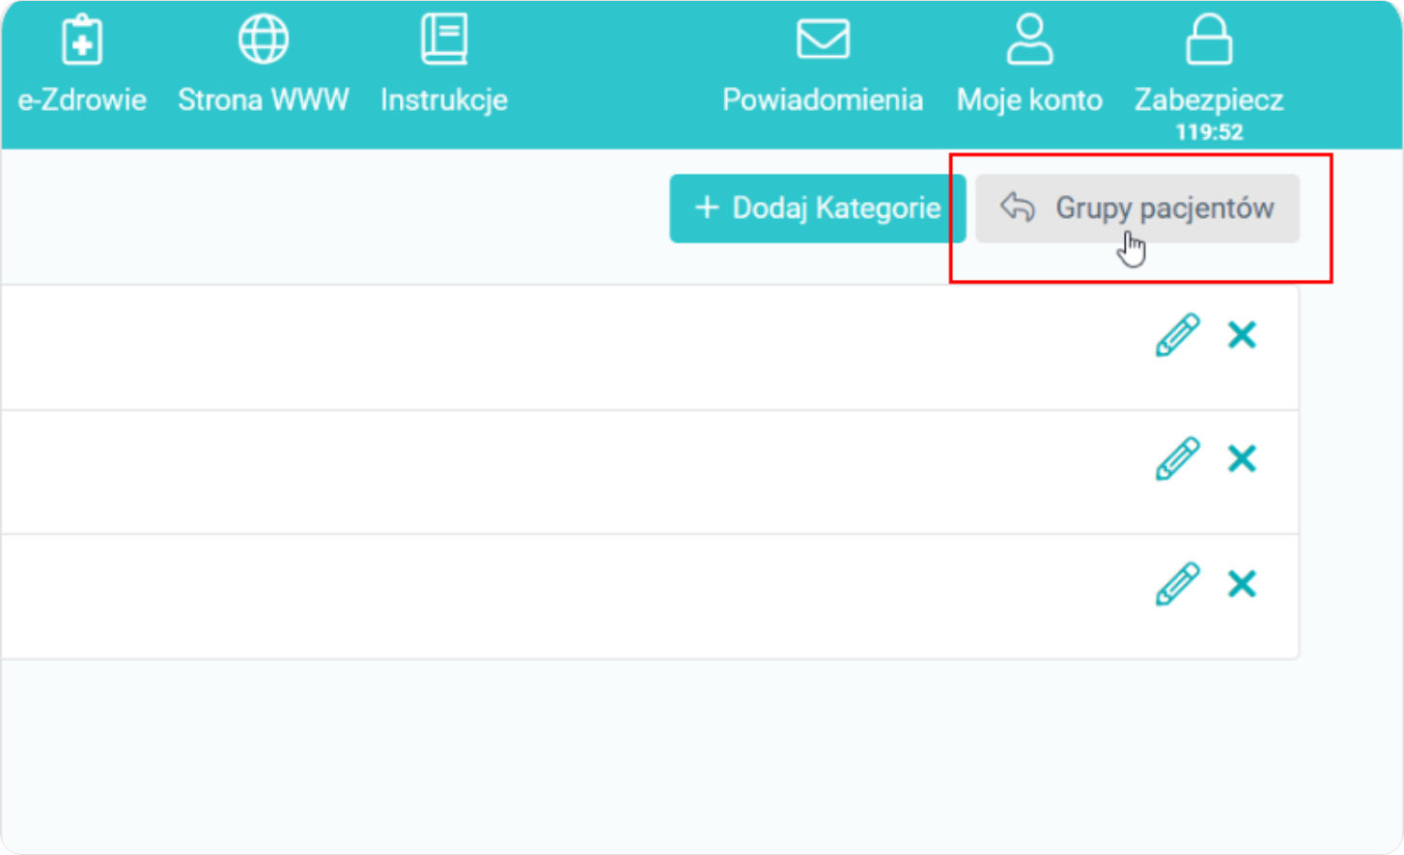Open Strona WWW globe icon
Viewport: 1404px width, 855px height.
264,40
